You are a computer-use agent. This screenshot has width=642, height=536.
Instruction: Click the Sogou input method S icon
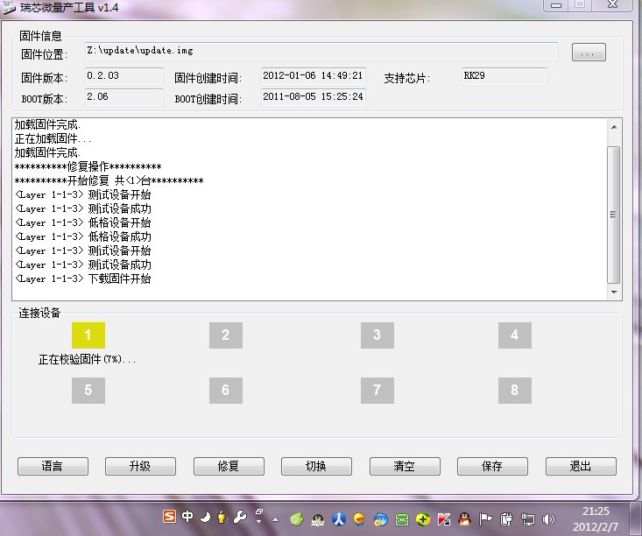[169, 517]
